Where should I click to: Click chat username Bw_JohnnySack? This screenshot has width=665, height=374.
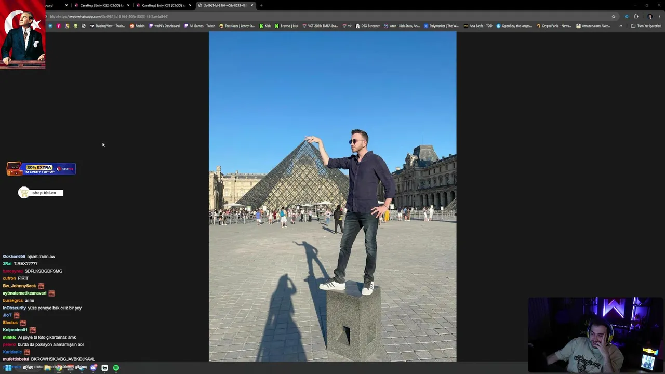(19, 286)
